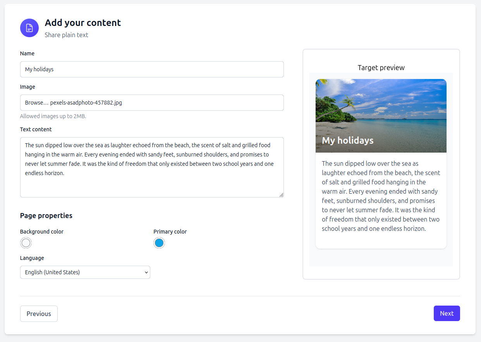Viewport: 481px width, 342px height.
Task: Focus the Name input field
Action: [152, 69]
